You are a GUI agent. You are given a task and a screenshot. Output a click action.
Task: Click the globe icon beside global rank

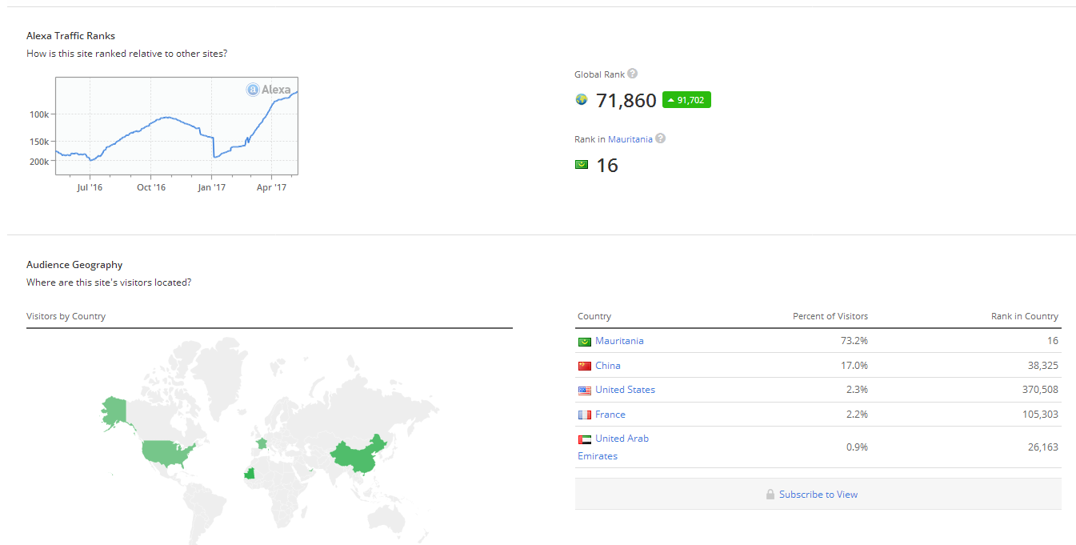tap(582, 100)
